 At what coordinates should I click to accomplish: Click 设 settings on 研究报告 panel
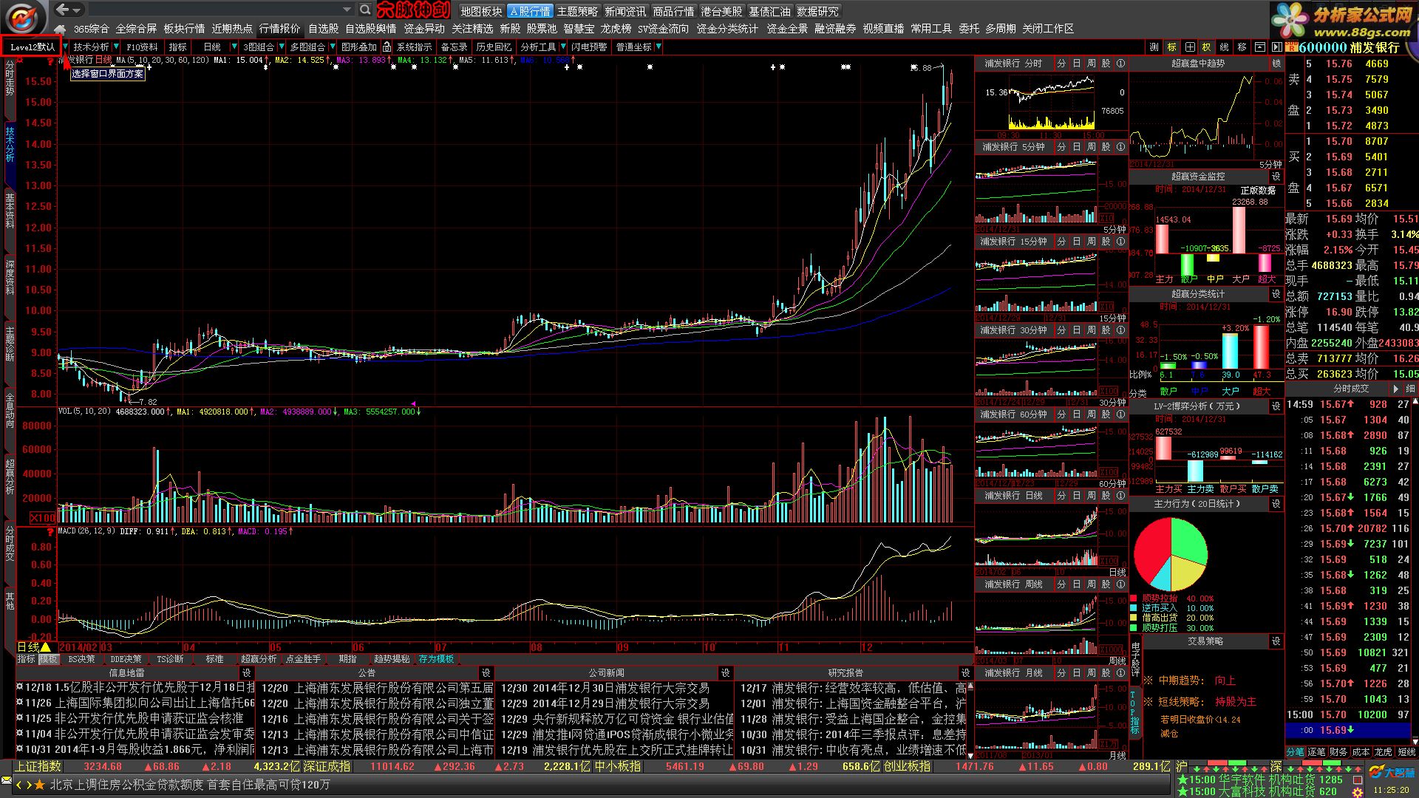(965, 673)
